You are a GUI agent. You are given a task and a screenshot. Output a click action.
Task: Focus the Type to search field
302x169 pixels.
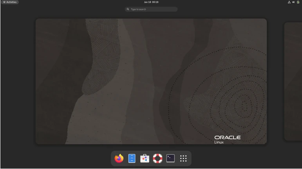(x=151, y=9)
